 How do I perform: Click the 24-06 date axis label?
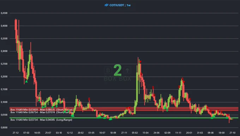pos(156,133)
